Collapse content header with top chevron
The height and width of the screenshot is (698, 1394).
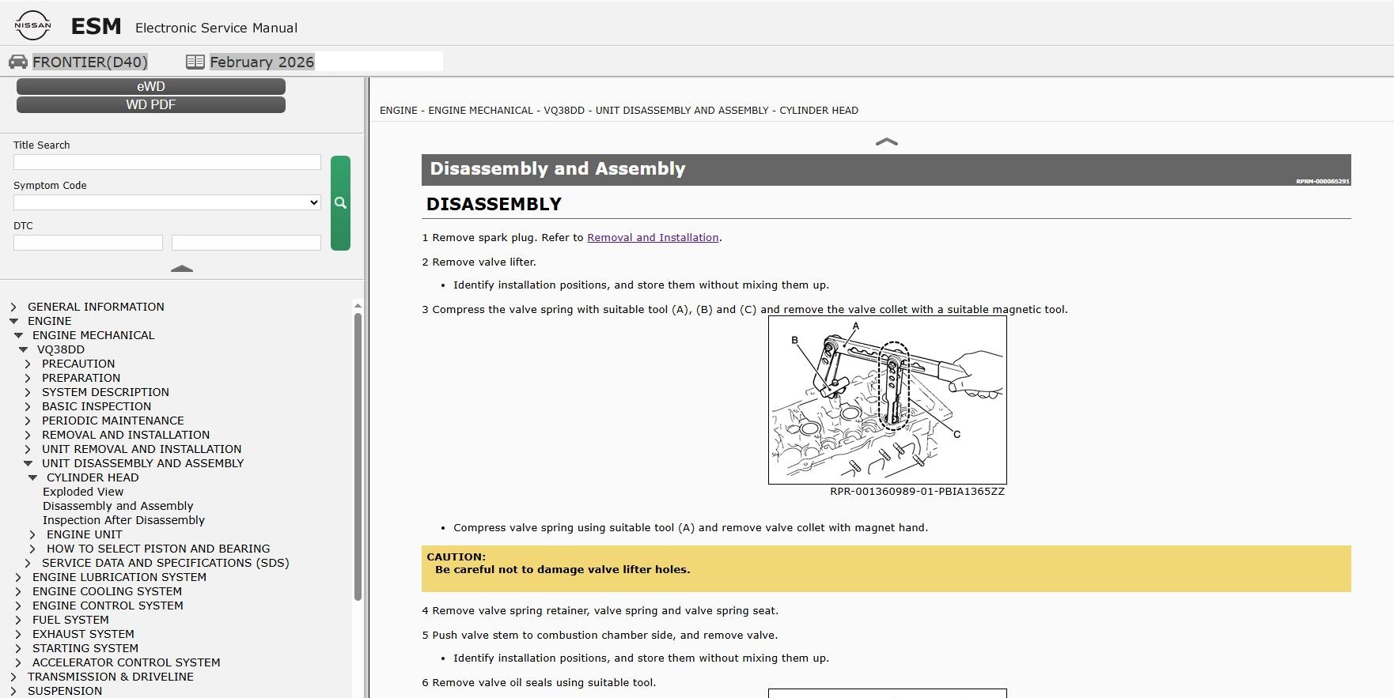click(x=887, y=141)
